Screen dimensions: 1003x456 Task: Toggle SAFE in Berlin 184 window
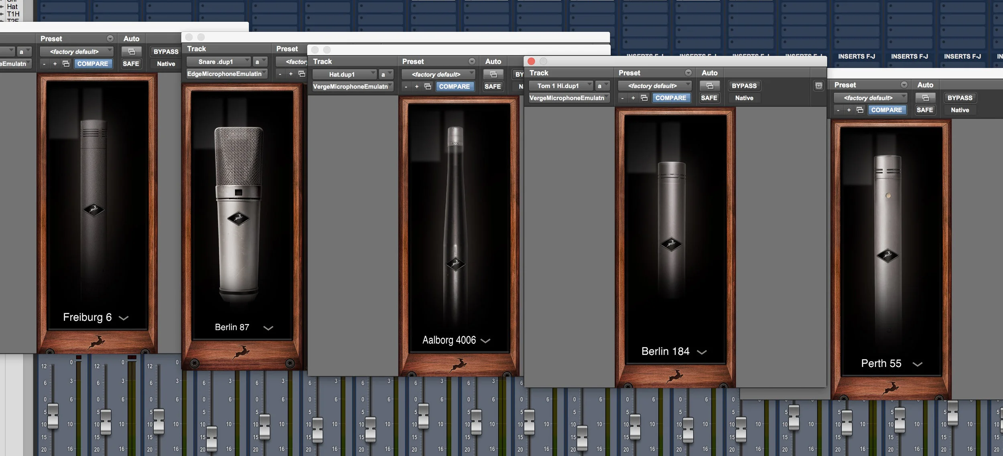pos(709,97)
